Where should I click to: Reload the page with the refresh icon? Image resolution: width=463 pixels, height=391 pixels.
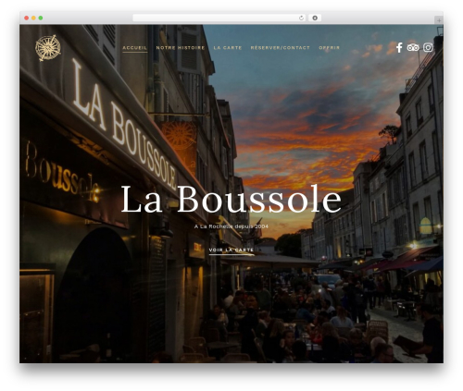click(301, 18)
